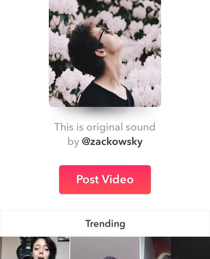
Task: Click the man's ear in sound cover
Action: [x=100, y=53]
